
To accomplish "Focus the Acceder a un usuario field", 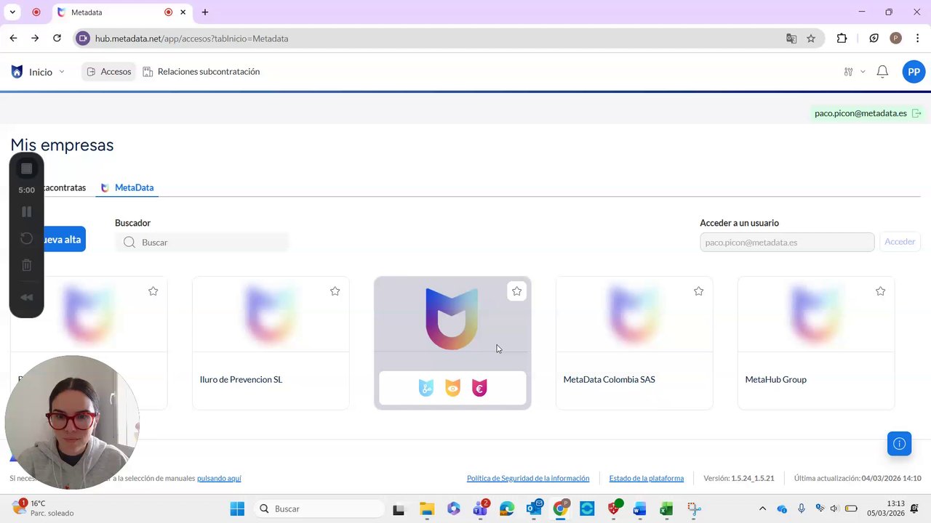I will click(787, 242).
